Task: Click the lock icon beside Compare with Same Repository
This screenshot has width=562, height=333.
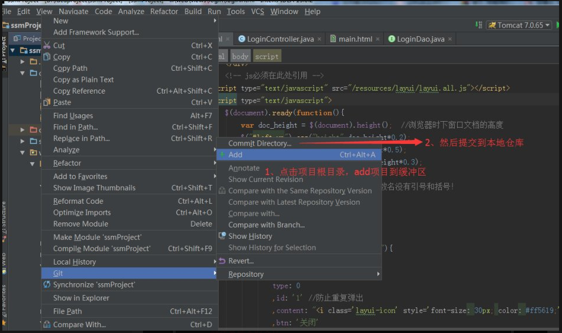Action: (222, 191)
